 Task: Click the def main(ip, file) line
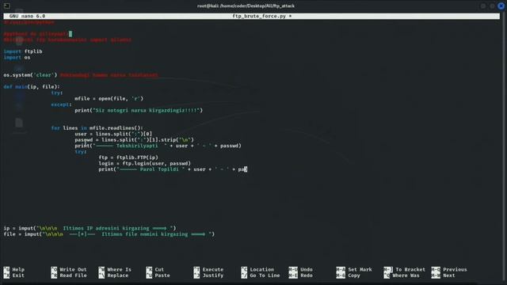32,86
